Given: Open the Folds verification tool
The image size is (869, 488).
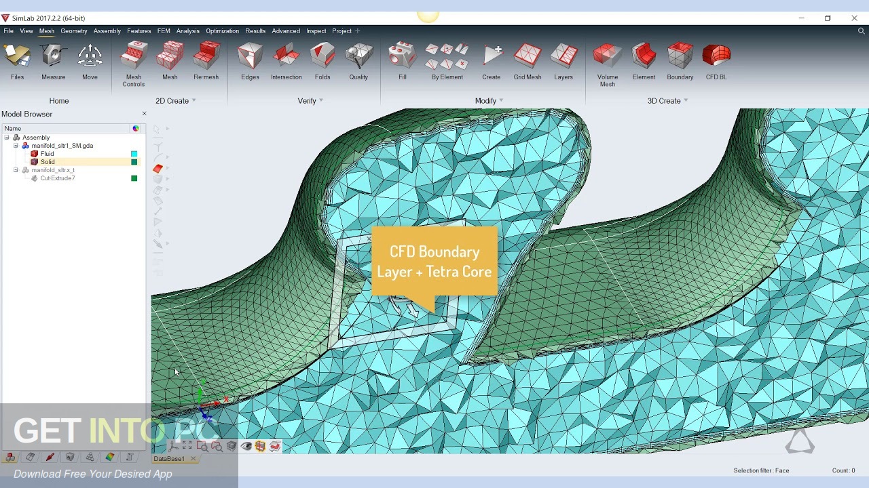Looking at the screenshot, I should (x=322, y=61).
